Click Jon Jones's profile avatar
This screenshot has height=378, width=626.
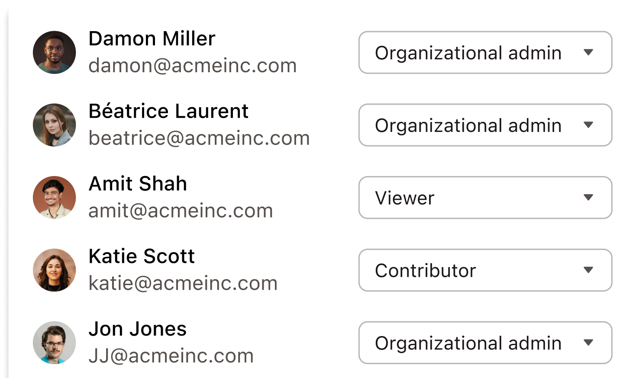pos(55,343)
